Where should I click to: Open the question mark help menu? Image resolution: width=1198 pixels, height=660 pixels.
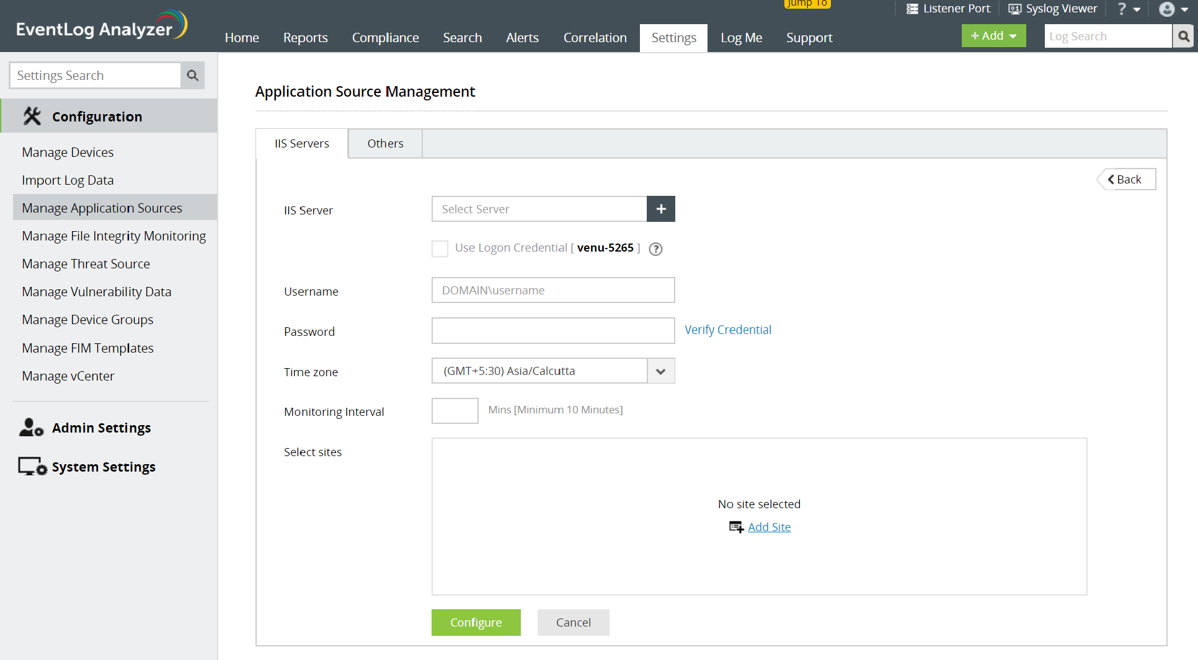(1128, 9)
